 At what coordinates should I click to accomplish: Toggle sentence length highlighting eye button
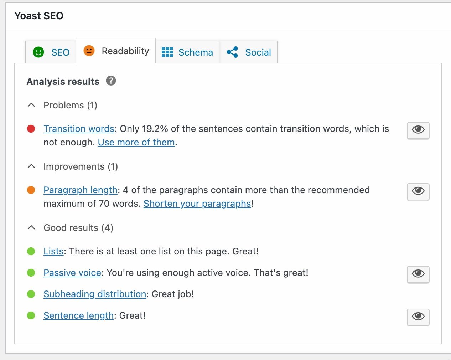[x=418, y=317]
